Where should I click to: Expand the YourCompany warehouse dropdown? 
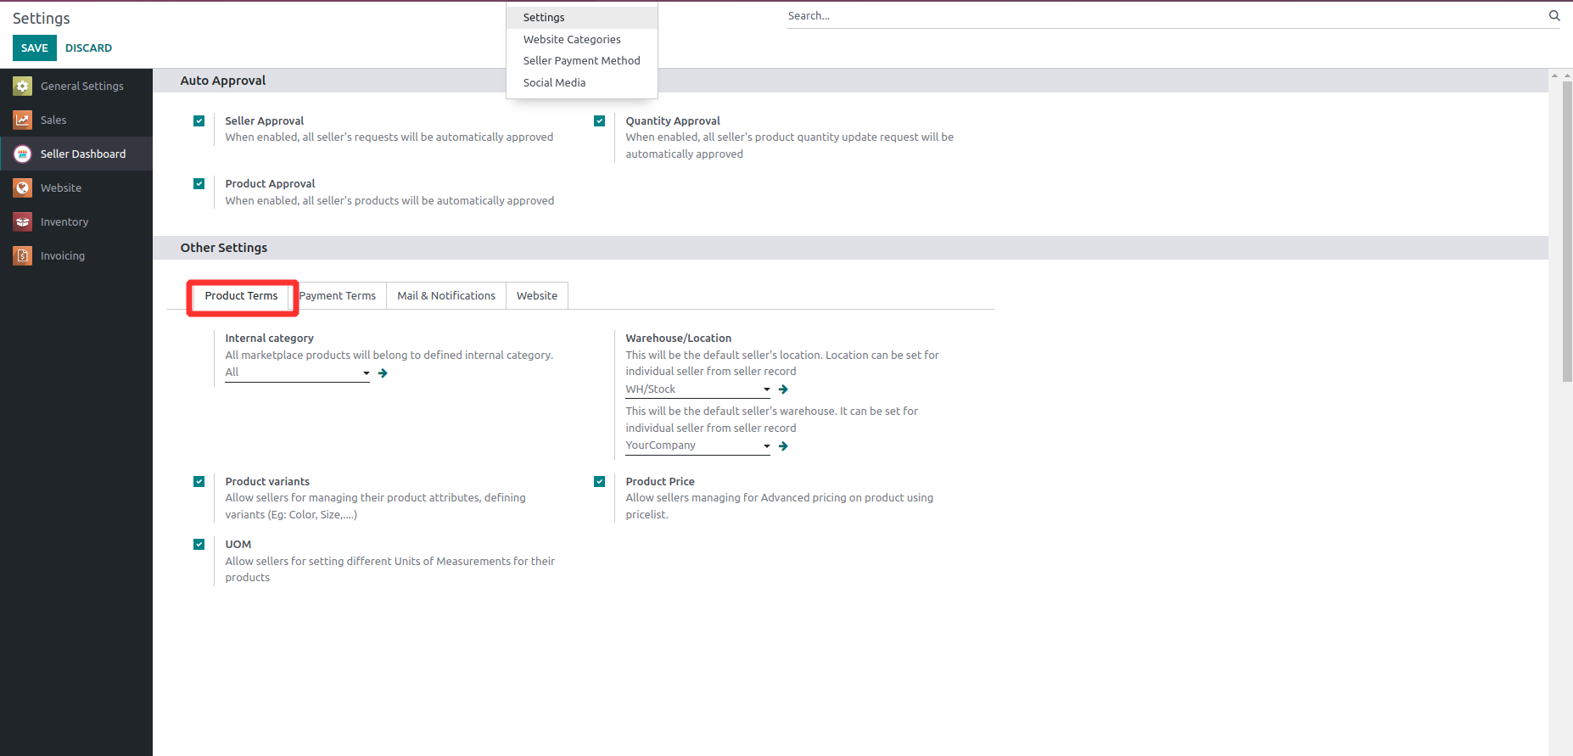point(766,446)
